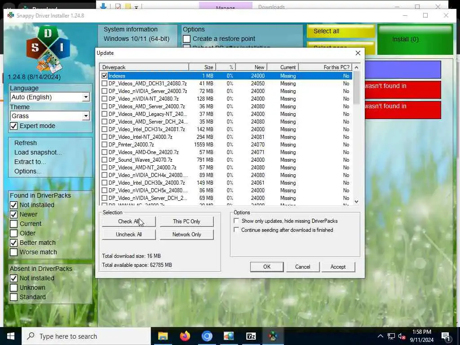
Task: Click the taskbar clock showing 1:58 PM
Action: [421, 336]
